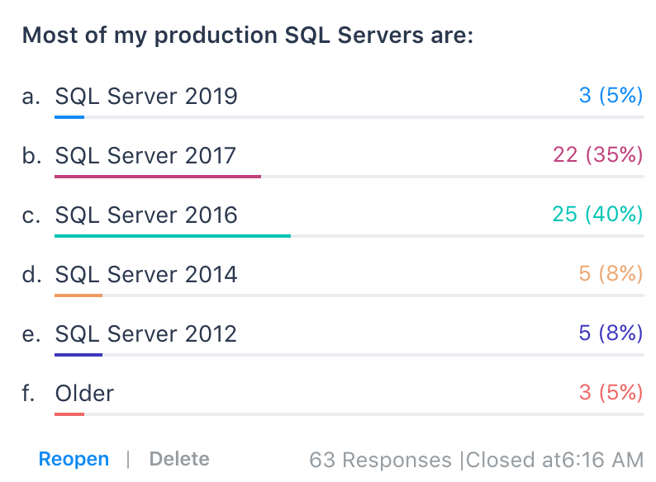Click the indigo progress bar for SQL Server 2012
Viewport: 656px width, 482px height.
(x=78, y=355)
